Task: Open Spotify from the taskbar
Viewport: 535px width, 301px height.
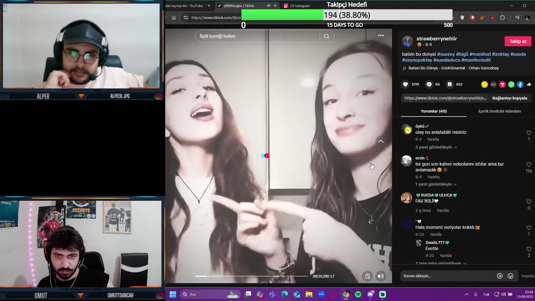Action: 358,294
